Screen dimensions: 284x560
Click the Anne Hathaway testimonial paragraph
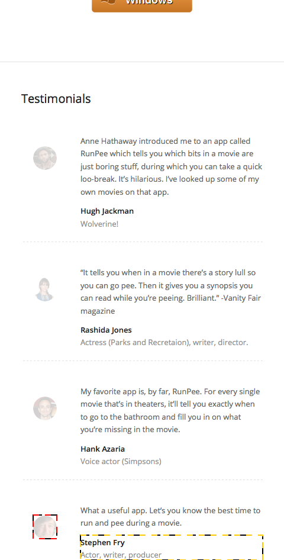(x=171, y=166)
